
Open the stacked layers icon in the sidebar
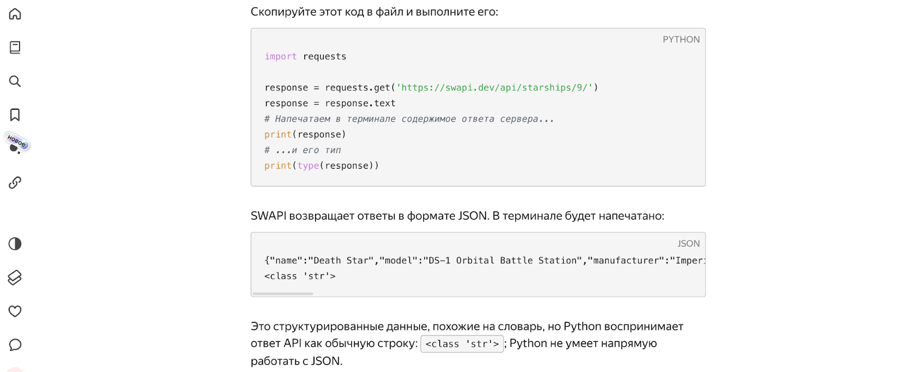(15, 278)
